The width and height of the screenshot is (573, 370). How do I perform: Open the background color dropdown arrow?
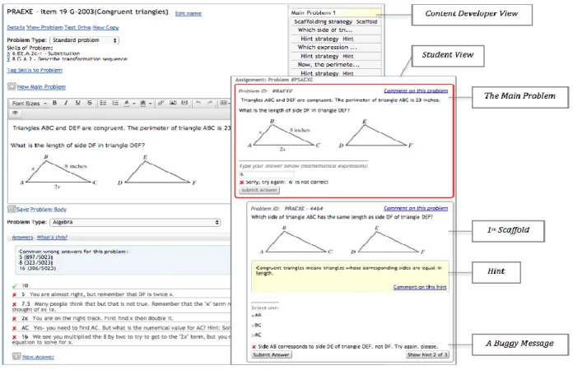point(150,104)
